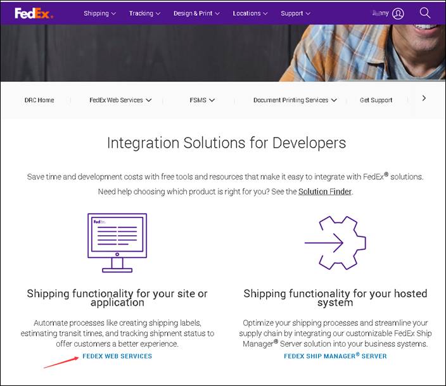Open the FSMS dropdown
This screenshot has width=446, height=386.
pos(202,100)
